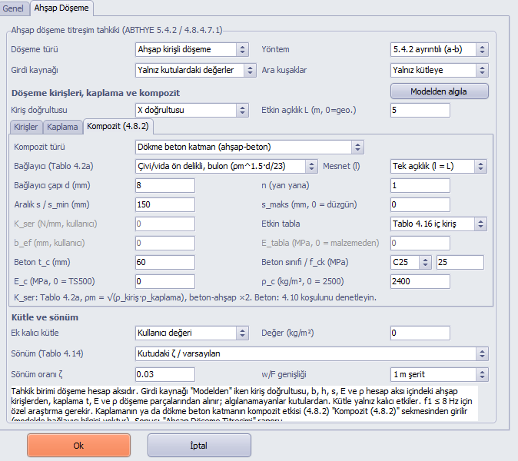Open the Mesnet (l) dropdown
The width and height of the screenshot is (518, 461).
(438, 166)
